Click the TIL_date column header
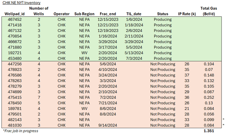 [x=134, y=14]
